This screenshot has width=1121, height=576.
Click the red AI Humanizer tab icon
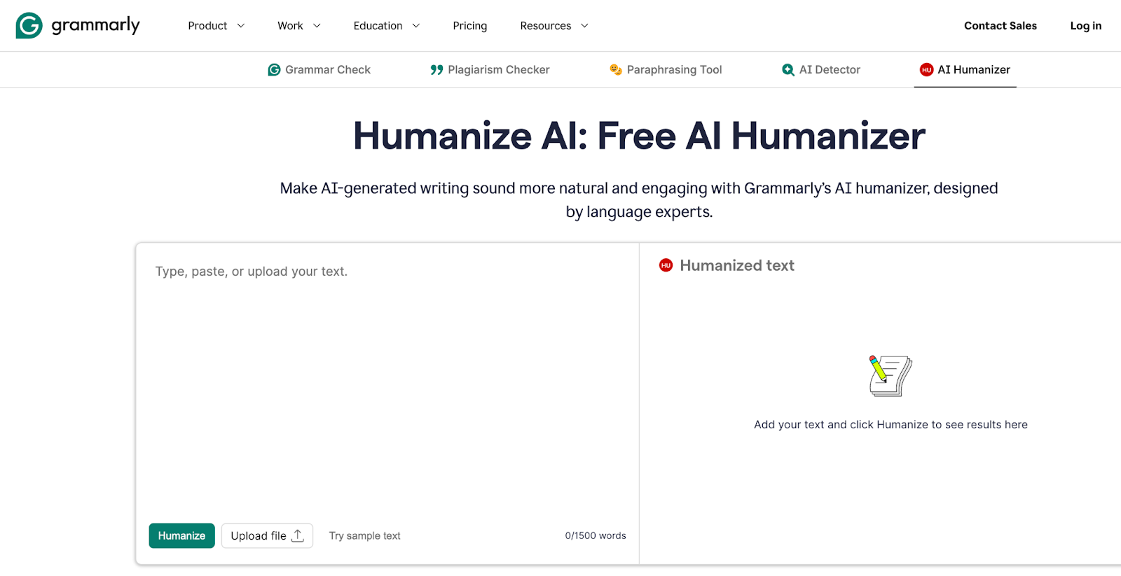click(926, 70)
